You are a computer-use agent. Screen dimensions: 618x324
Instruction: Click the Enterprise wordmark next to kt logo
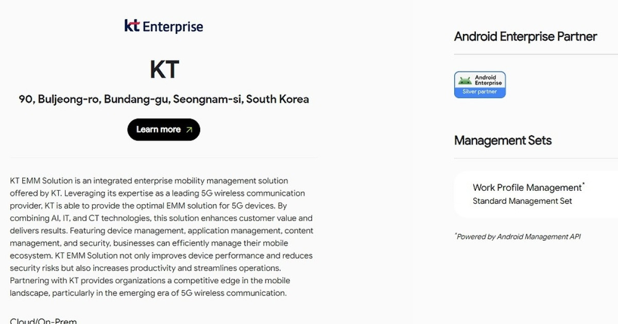pyautogui.click(x=173, y=26)
